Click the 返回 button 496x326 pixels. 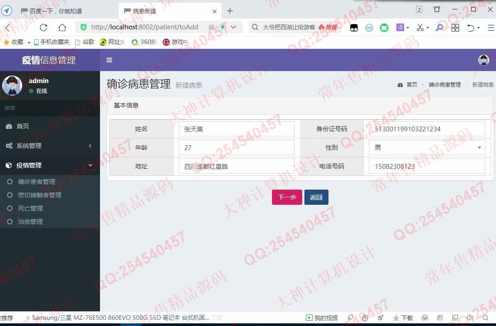(x=316, y=197)
